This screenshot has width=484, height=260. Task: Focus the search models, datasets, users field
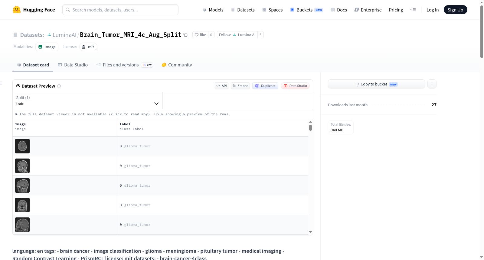[120, 10]
